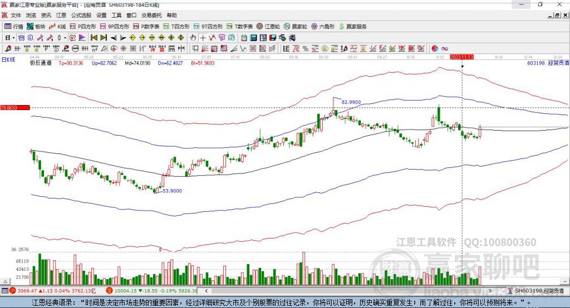Click the Up=82.7062 value
570x308 pixels.
click(104, 63)
